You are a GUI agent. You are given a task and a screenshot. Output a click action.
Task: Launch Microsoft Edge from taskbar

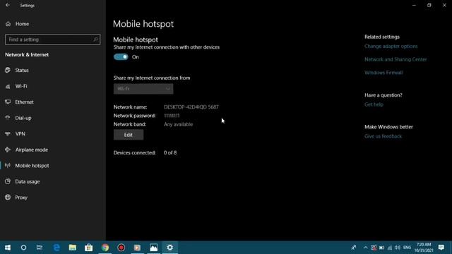(x=56, y=248)
